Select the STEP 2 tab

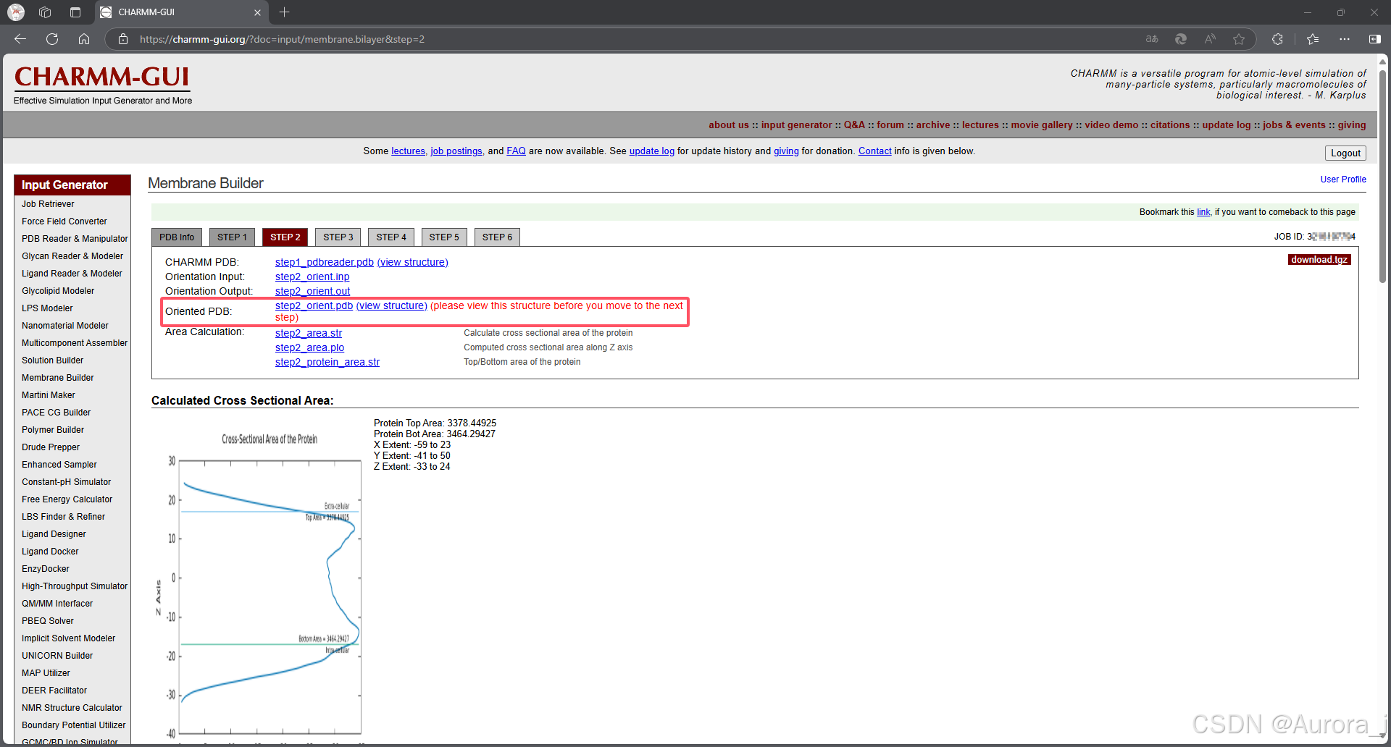(x=285, y=237)
